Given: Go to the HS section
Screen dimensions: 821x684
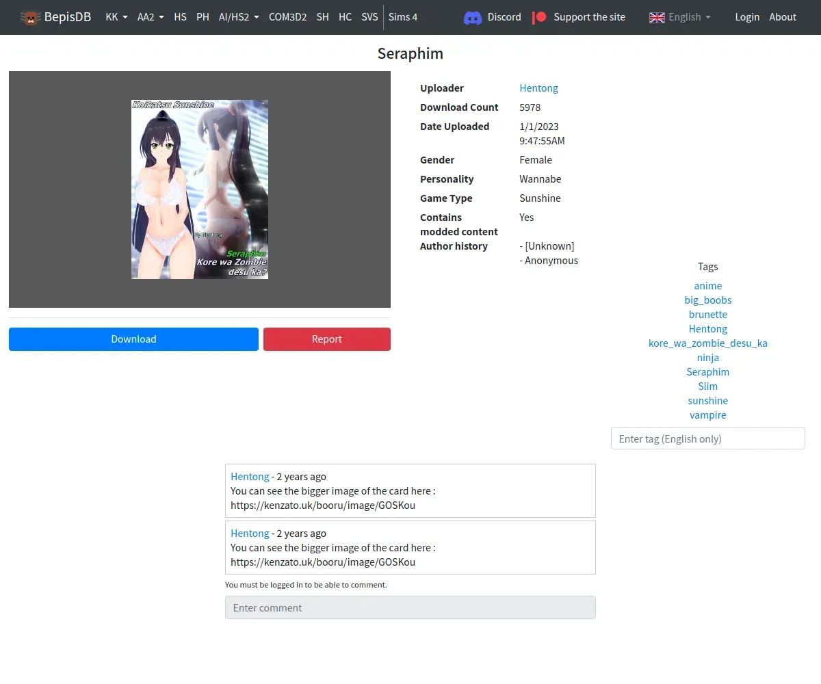Looking at the screenshot, I should pos(180,17).
